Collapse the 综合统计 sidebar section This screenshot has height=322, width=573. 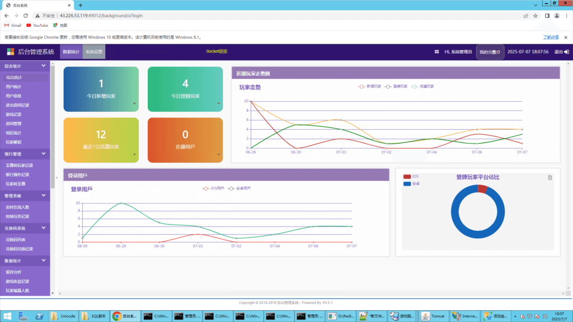[44, 66]
